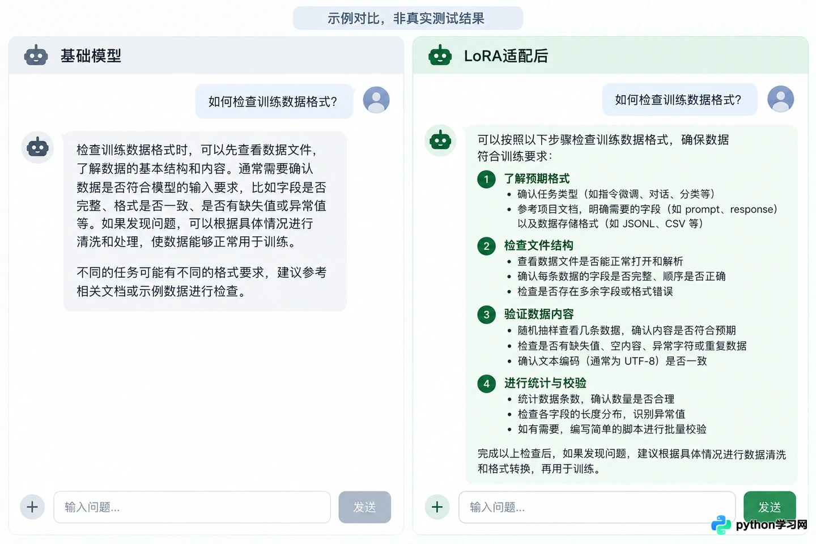Click the green plus icon in LoRA适配后 panel
The height and width of the screenshot is (544, 816).
[437, 507]
